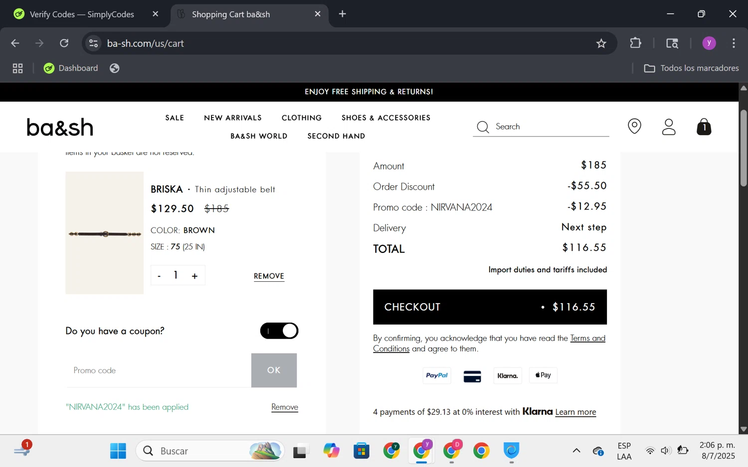The height and width of the screenshot is (467, 748).
Task: Reload the page
Action: (64, 43)
